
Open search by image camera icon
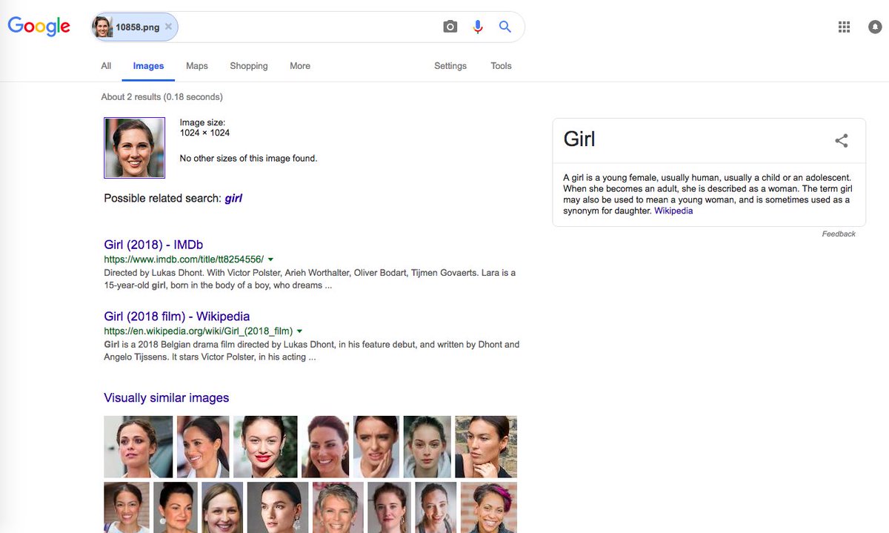coord(450,27)
